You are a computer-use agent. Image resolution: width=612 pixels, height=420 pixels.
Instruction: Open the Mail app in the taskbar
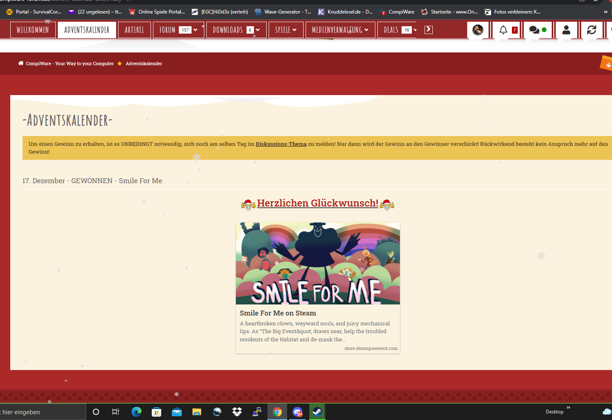tap(177, 412)
